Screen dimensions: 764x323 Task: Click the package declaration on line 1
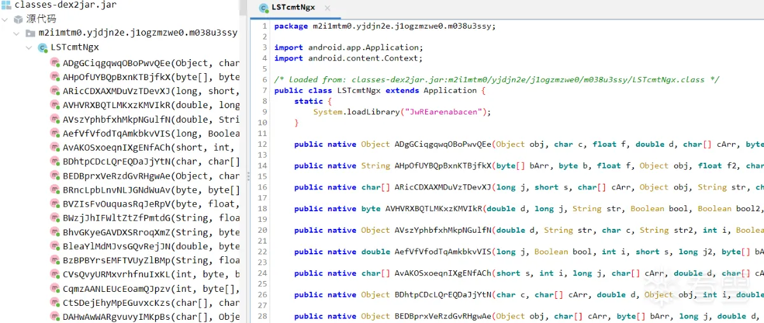point(385,26)
